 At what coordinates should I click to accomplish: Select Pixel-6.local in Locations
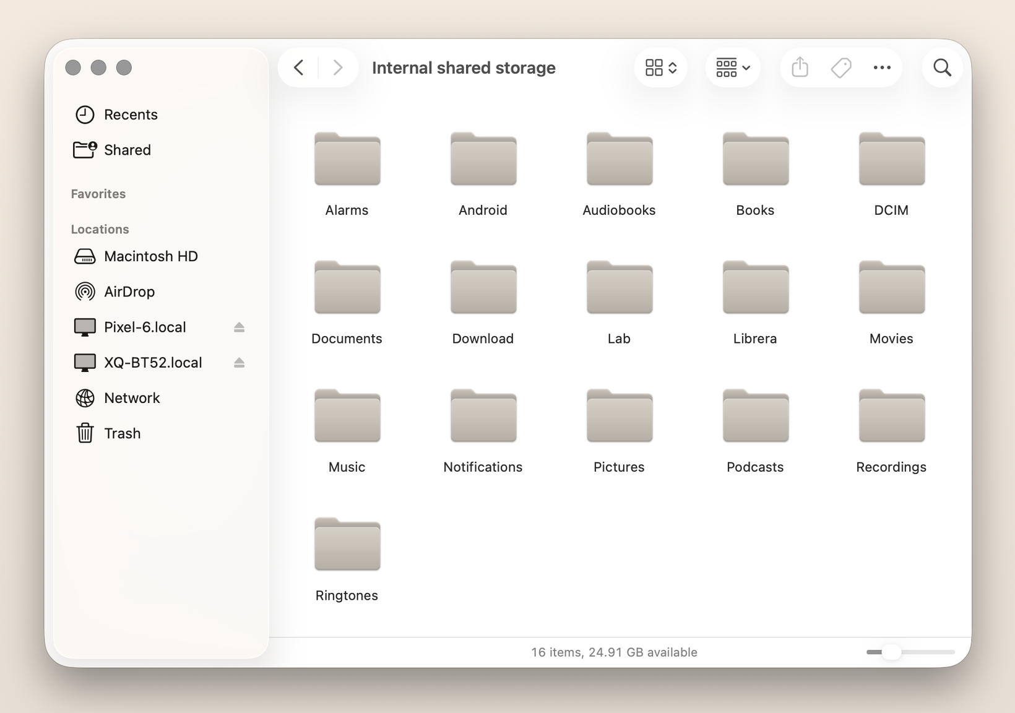click(160, 327)
